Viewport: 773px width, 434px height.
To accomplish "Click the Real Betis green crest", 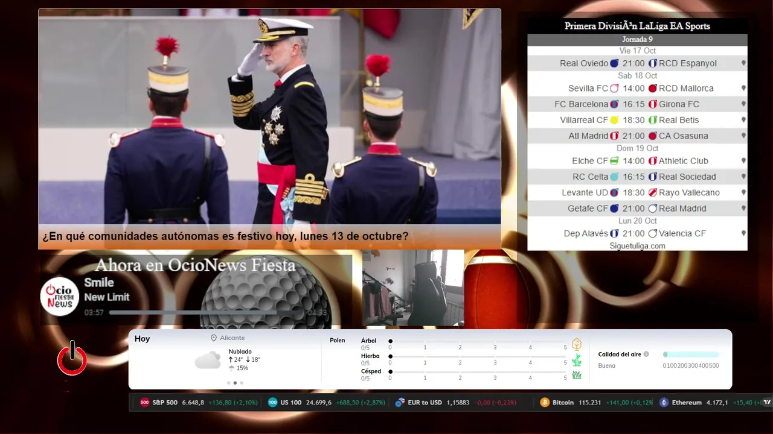I will click(652, 120).
